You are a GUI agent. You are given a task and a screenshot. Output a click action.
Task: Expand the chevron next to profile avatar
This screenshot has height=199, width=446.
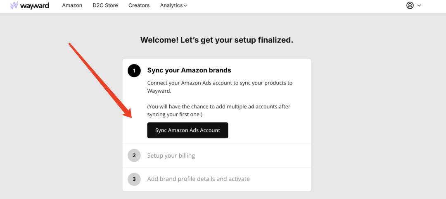click(x=419, y=5)
